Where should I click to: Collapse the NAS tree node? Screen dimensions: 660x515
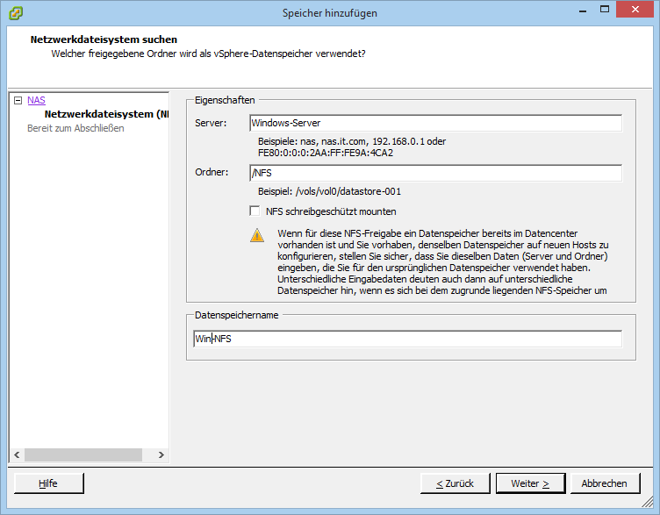point(17,100)
